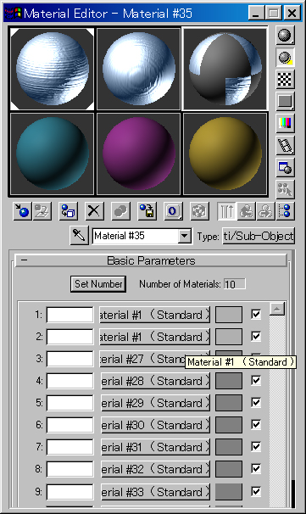Screen dimensions: 306x514
Task: Open Material #27 (Standard) sub-material button
Action: tap(143, 359)
